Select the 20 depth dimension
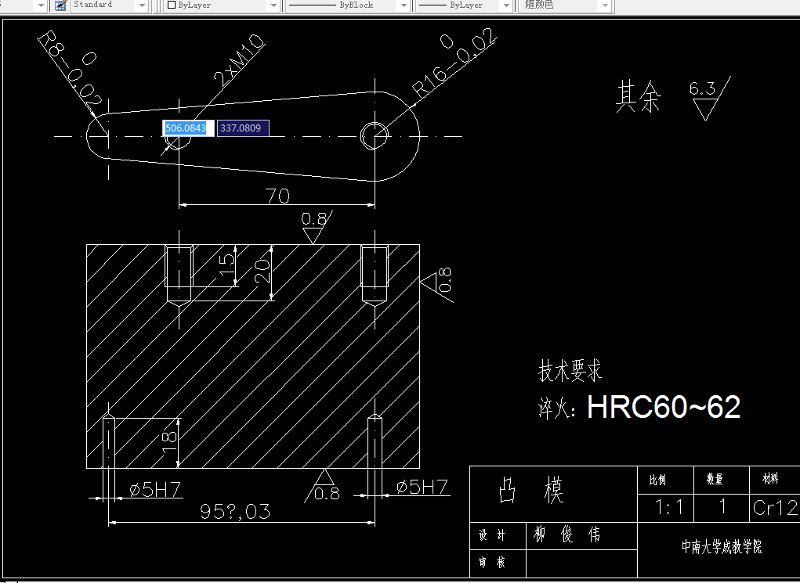Screen dimensions: 800x583 coord(262,271)
